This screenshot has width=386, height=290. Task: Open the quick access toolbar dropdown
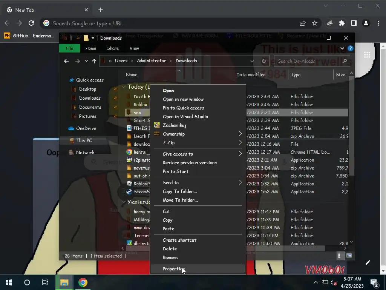coord(93,38)
